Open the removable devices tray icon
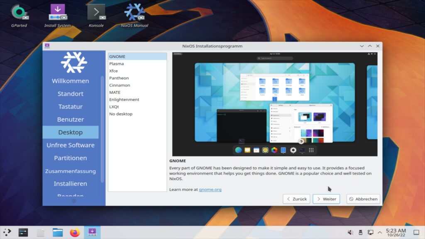The height and width of the screenshot is (239, 425). [361, 232]
